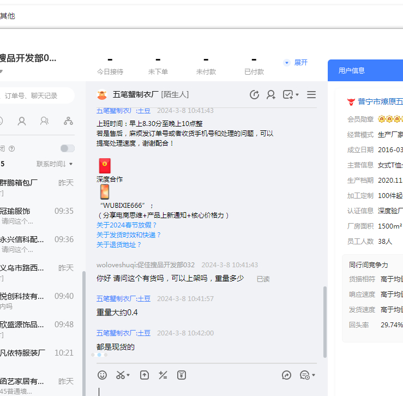The image size is (403, 396).
Task: Open the checkmark task dropdown in chat header
Action: coord(291,95)
